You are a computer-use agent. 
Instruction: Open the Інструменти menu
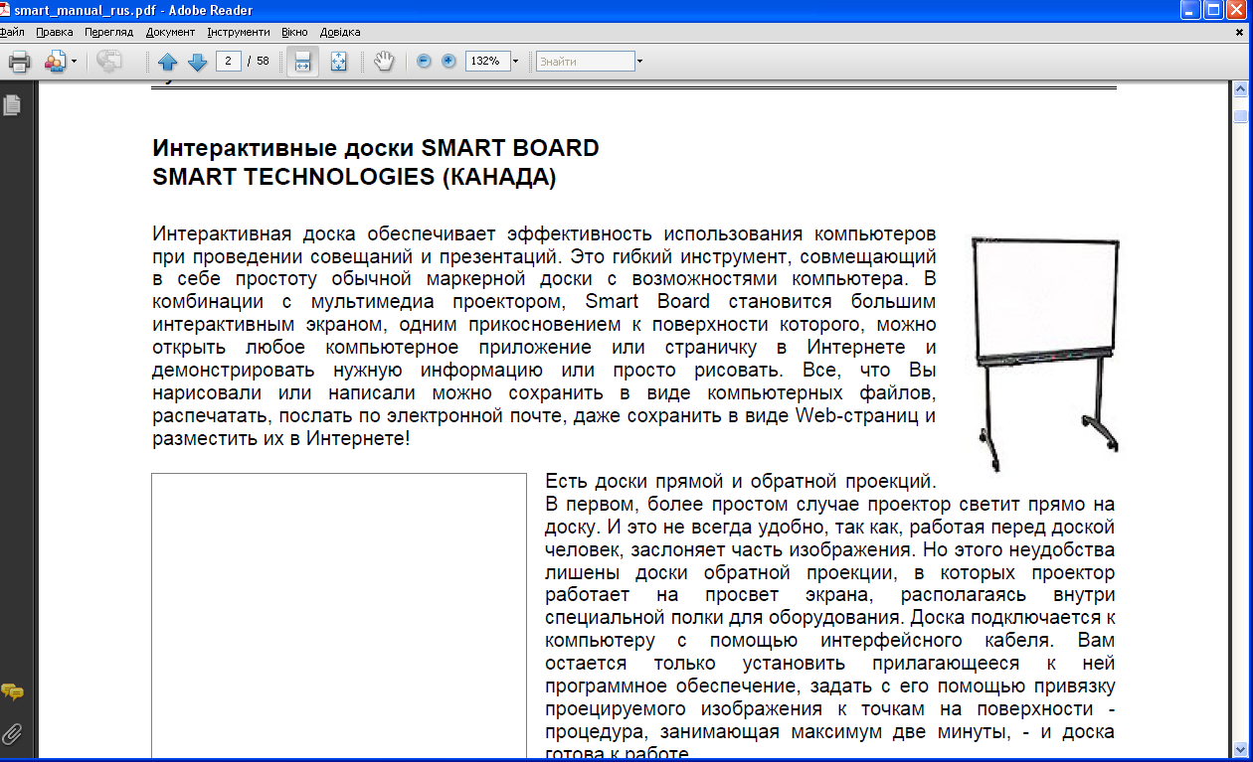(239, 32)
